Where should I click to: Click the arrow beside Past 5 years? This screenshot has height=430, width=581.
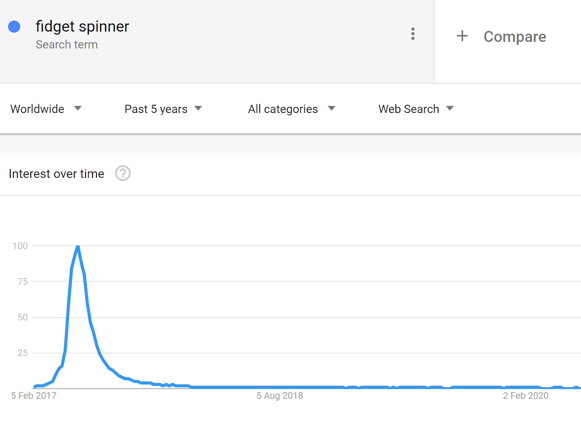(x=198, y=108)
